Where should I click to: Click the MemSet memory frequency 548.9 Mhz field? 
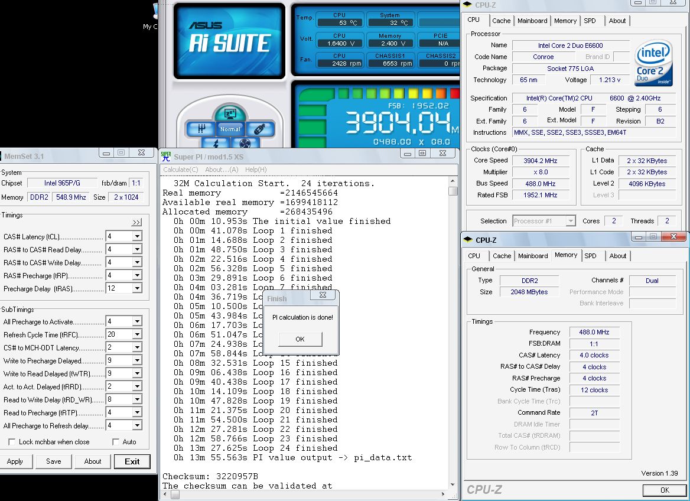click(71, 197)
